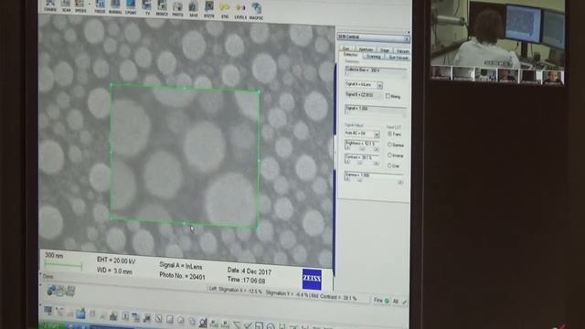The width and height of the screenshot is (585, 329).
Task: Open the Gun tab
Action: (x=346, y=48)
